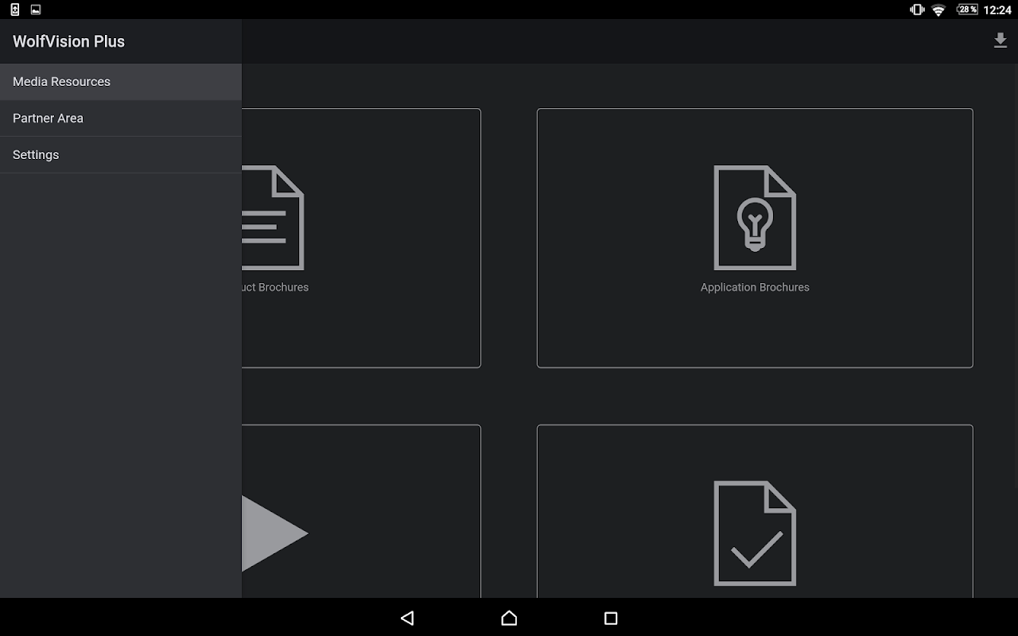Tap the WolfVision Plus drawer title
This screenshot has height=636, width=1018.
click(68, 41)
